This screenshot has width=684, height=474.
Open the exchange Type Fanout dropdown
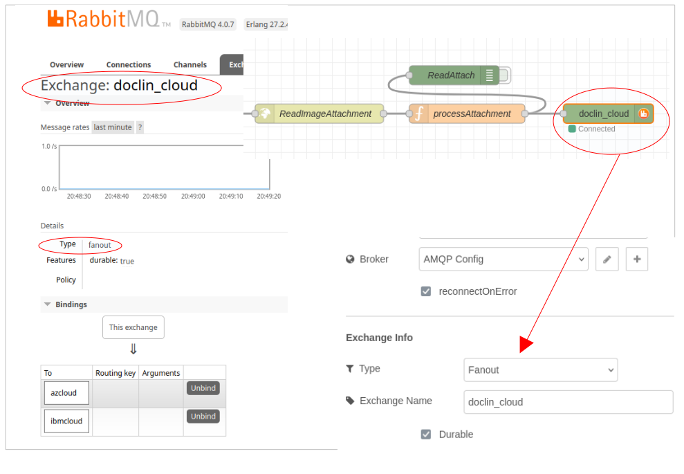coord(540,370)
